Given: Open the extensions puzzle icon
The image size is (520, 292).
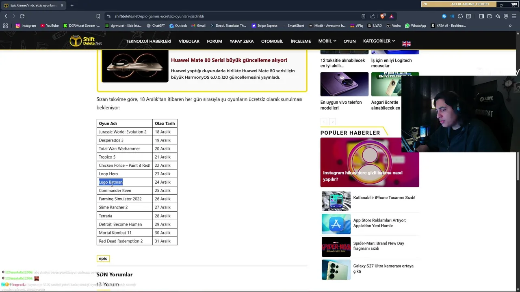Looking at the screenshot, I should [460, 16].
